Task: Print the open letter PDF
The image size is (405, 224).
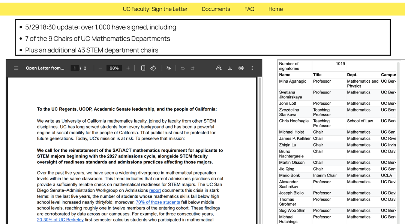Action: (241, 68)
